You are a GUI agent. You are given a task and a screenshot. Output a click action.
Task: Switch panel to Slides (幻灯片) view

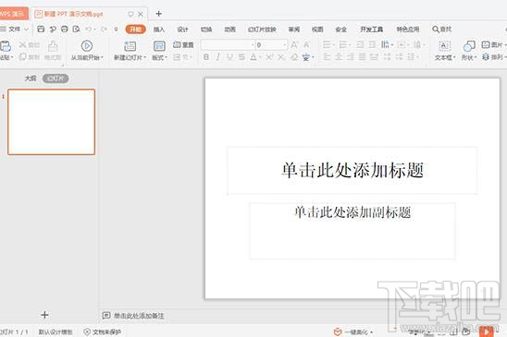pyautogui.click(x=56, y=78)
